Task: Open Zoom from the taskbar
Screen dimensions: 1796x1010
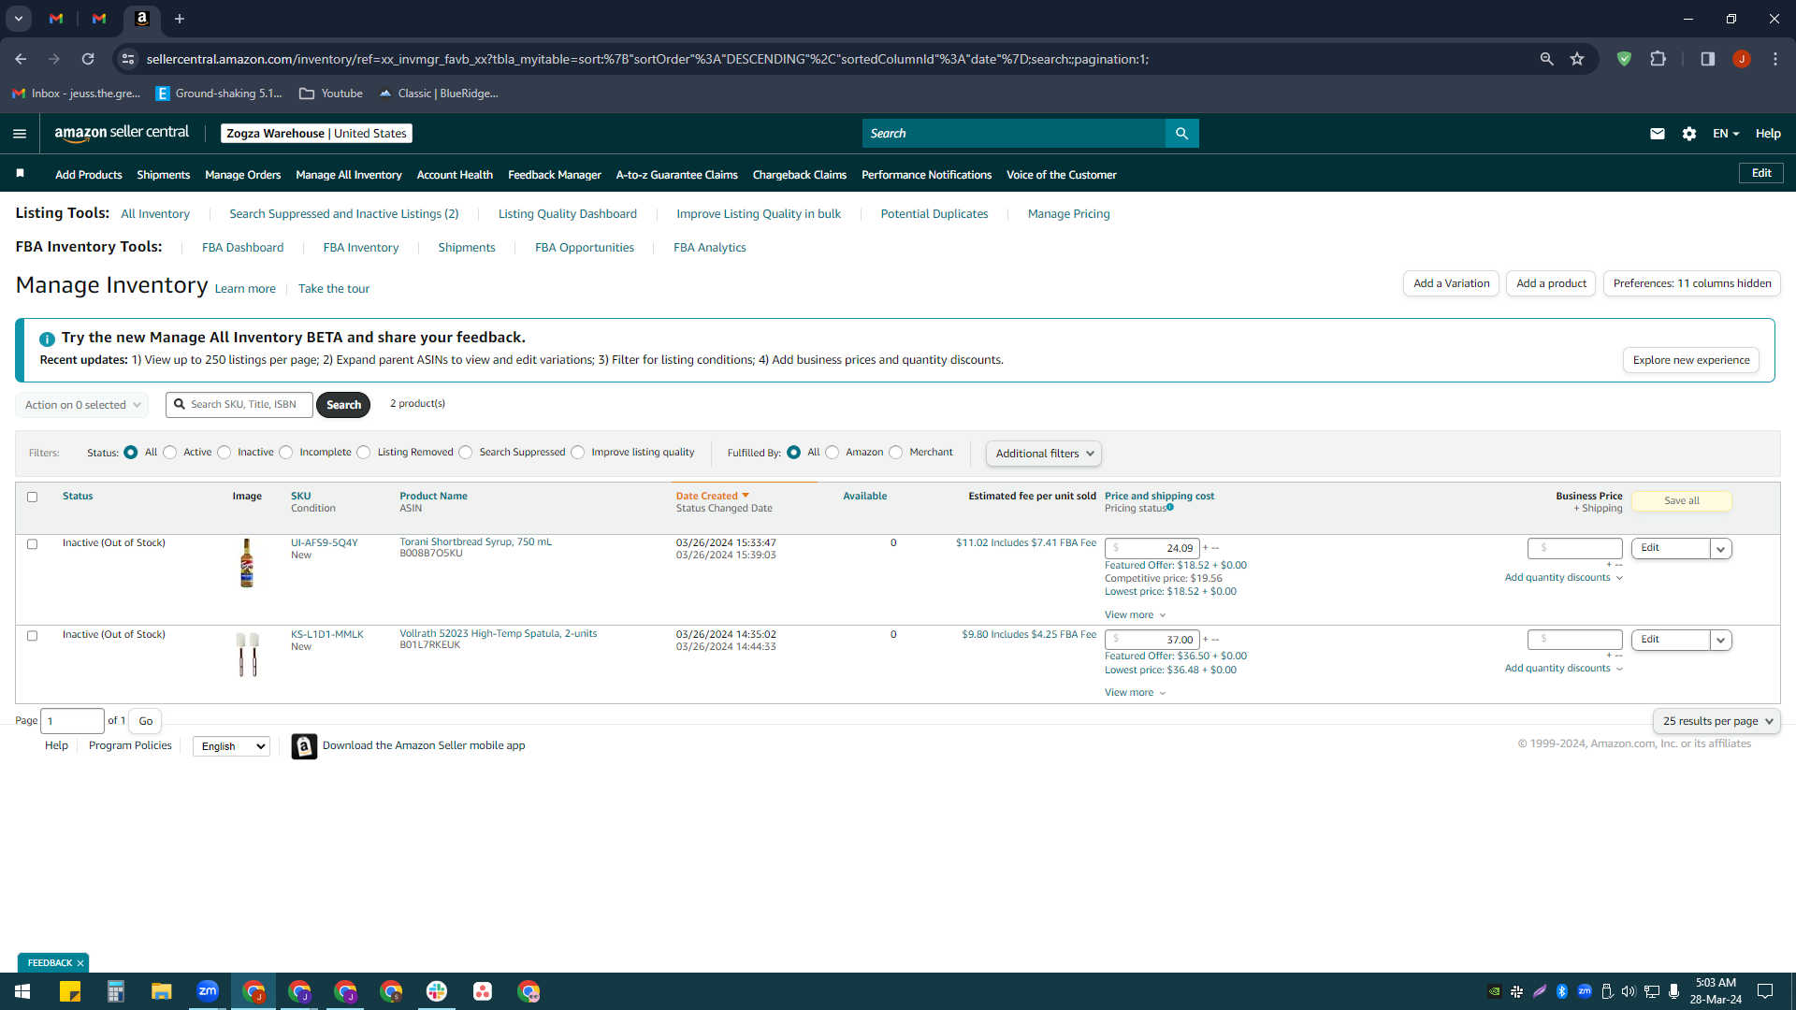Action: [x=208, y=991]
